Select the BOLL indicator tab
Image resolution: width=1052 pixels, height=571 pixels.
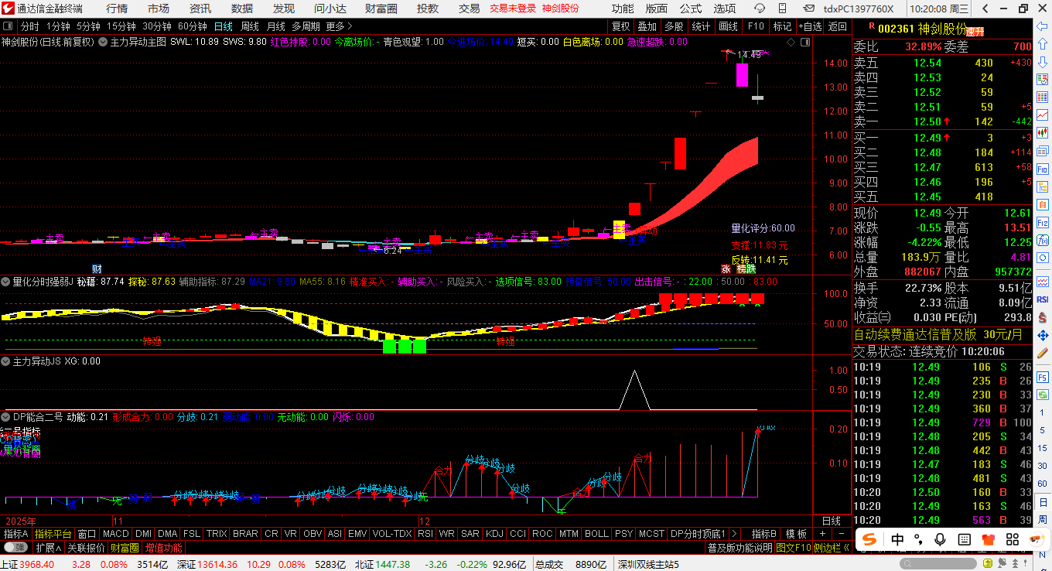pyautogui.click(x=596, y=534)
